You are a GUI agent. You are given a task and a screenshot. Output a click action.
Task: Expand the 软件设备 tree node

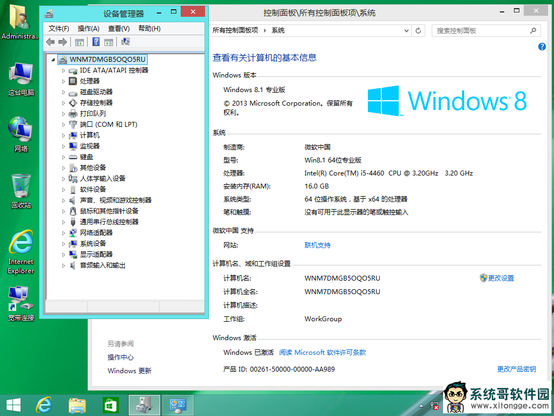(64, 190)
